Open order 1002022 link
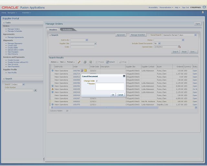Image resolution: width=207 pixels, height=166 pixels. click(x=77, y=101)
